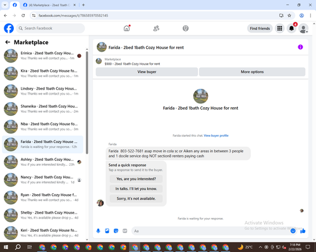Click conversation list scrollbar
Screen dimensions: 316x252
point(87,103)
